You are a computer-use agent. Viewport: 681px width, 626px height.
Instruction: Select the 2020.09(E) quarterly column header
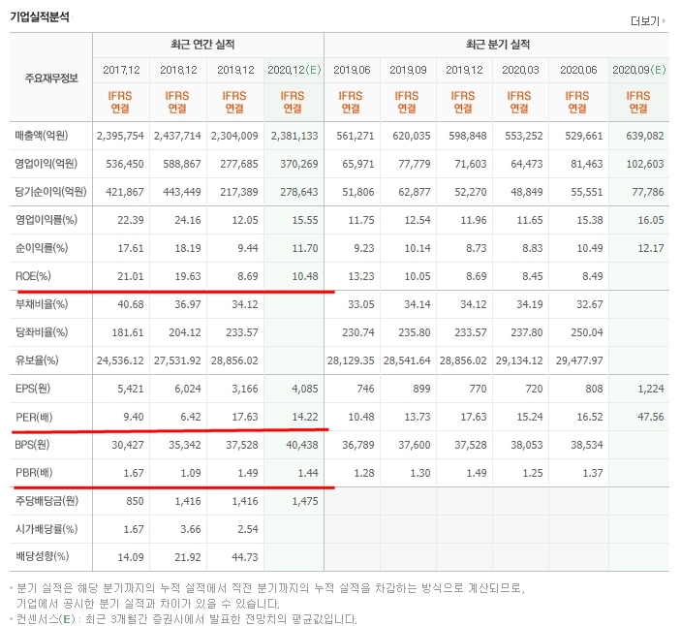point(639,70)
